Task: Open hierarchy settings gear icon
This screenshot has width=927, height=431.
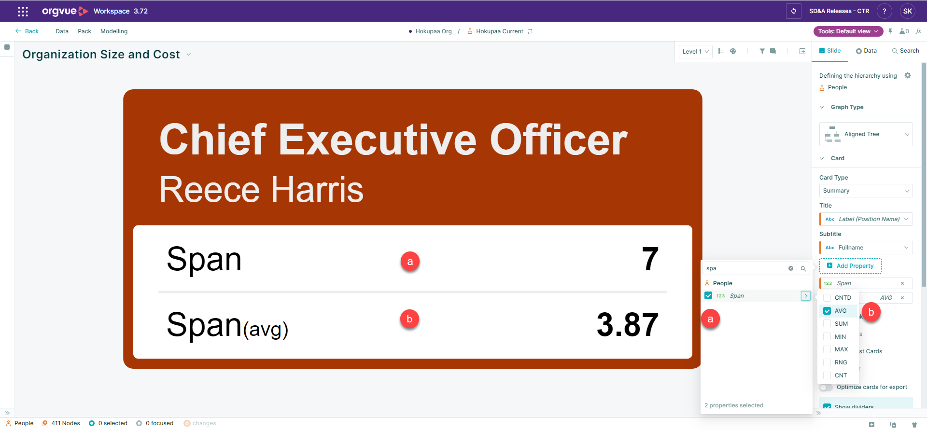Action: tap(908, 76)
